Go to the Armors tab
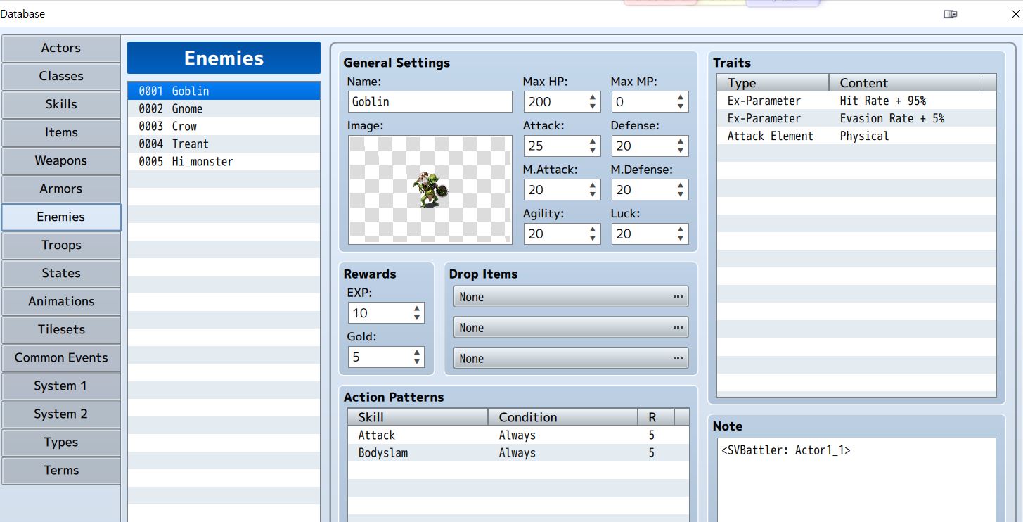The image size is (1023, 522). [61, 189]
